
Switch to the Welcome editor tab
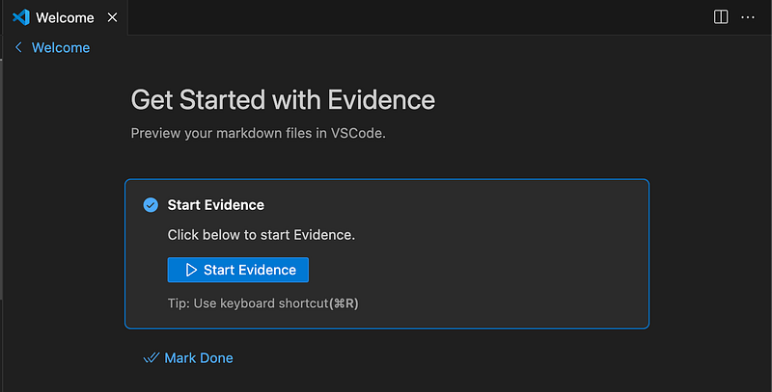coord(65,17)
